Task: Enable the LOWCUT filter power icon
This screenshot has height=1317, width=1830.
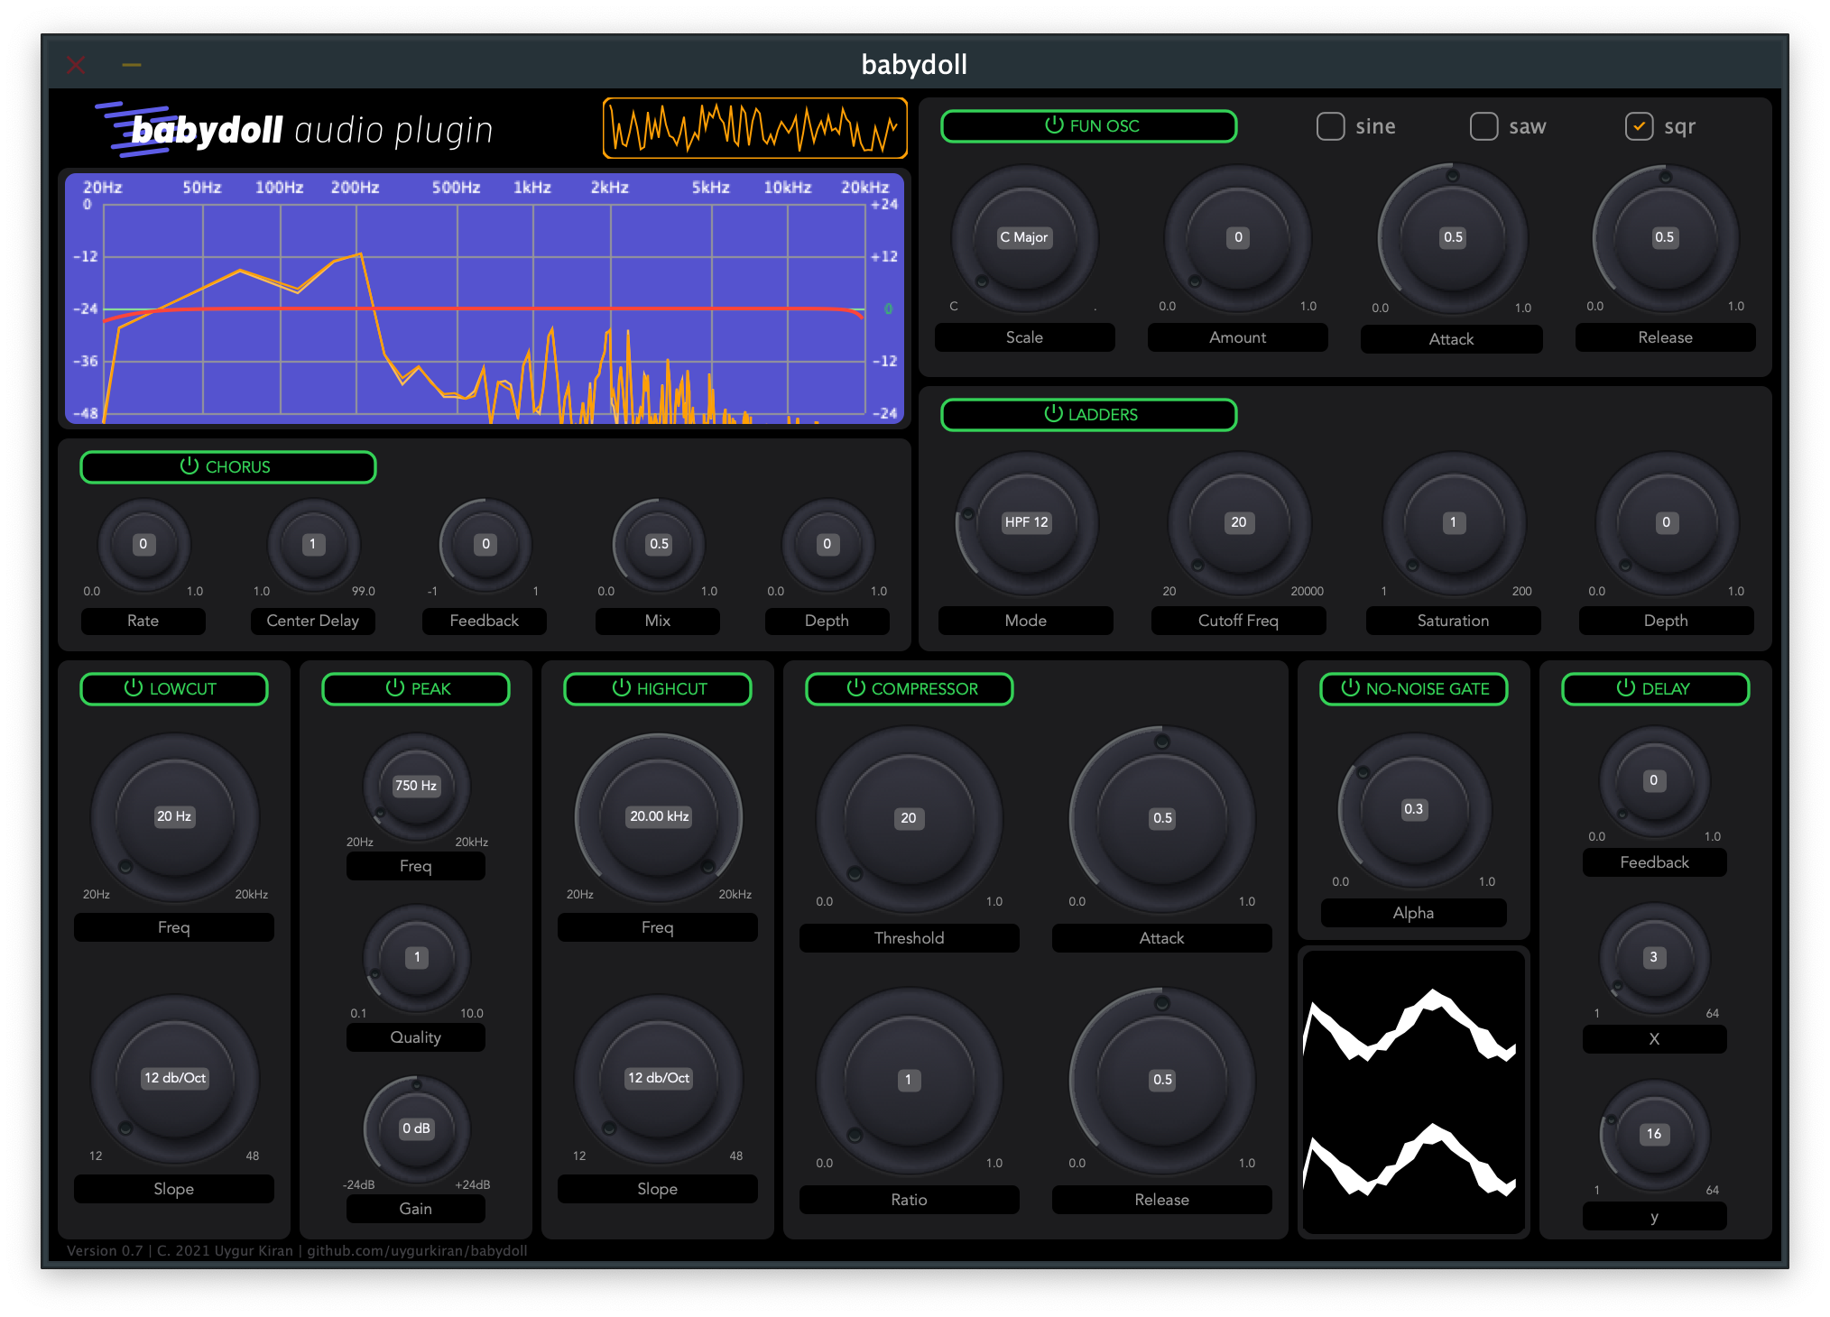Action: click(134, 688)
